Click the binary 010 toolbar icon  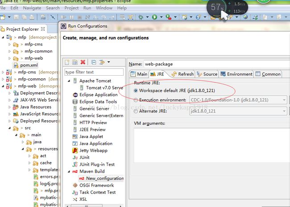43,17
